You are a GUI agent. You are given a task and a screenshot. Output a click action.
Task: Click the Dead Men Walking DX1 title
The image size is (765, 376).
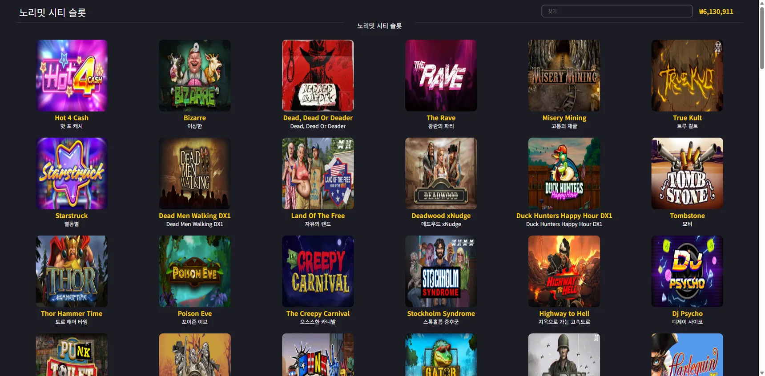tap(195, 216)
